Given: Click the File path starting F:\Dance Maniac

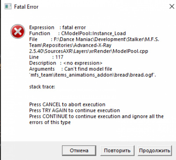Looking at the screenshot, I should [106, 39].
